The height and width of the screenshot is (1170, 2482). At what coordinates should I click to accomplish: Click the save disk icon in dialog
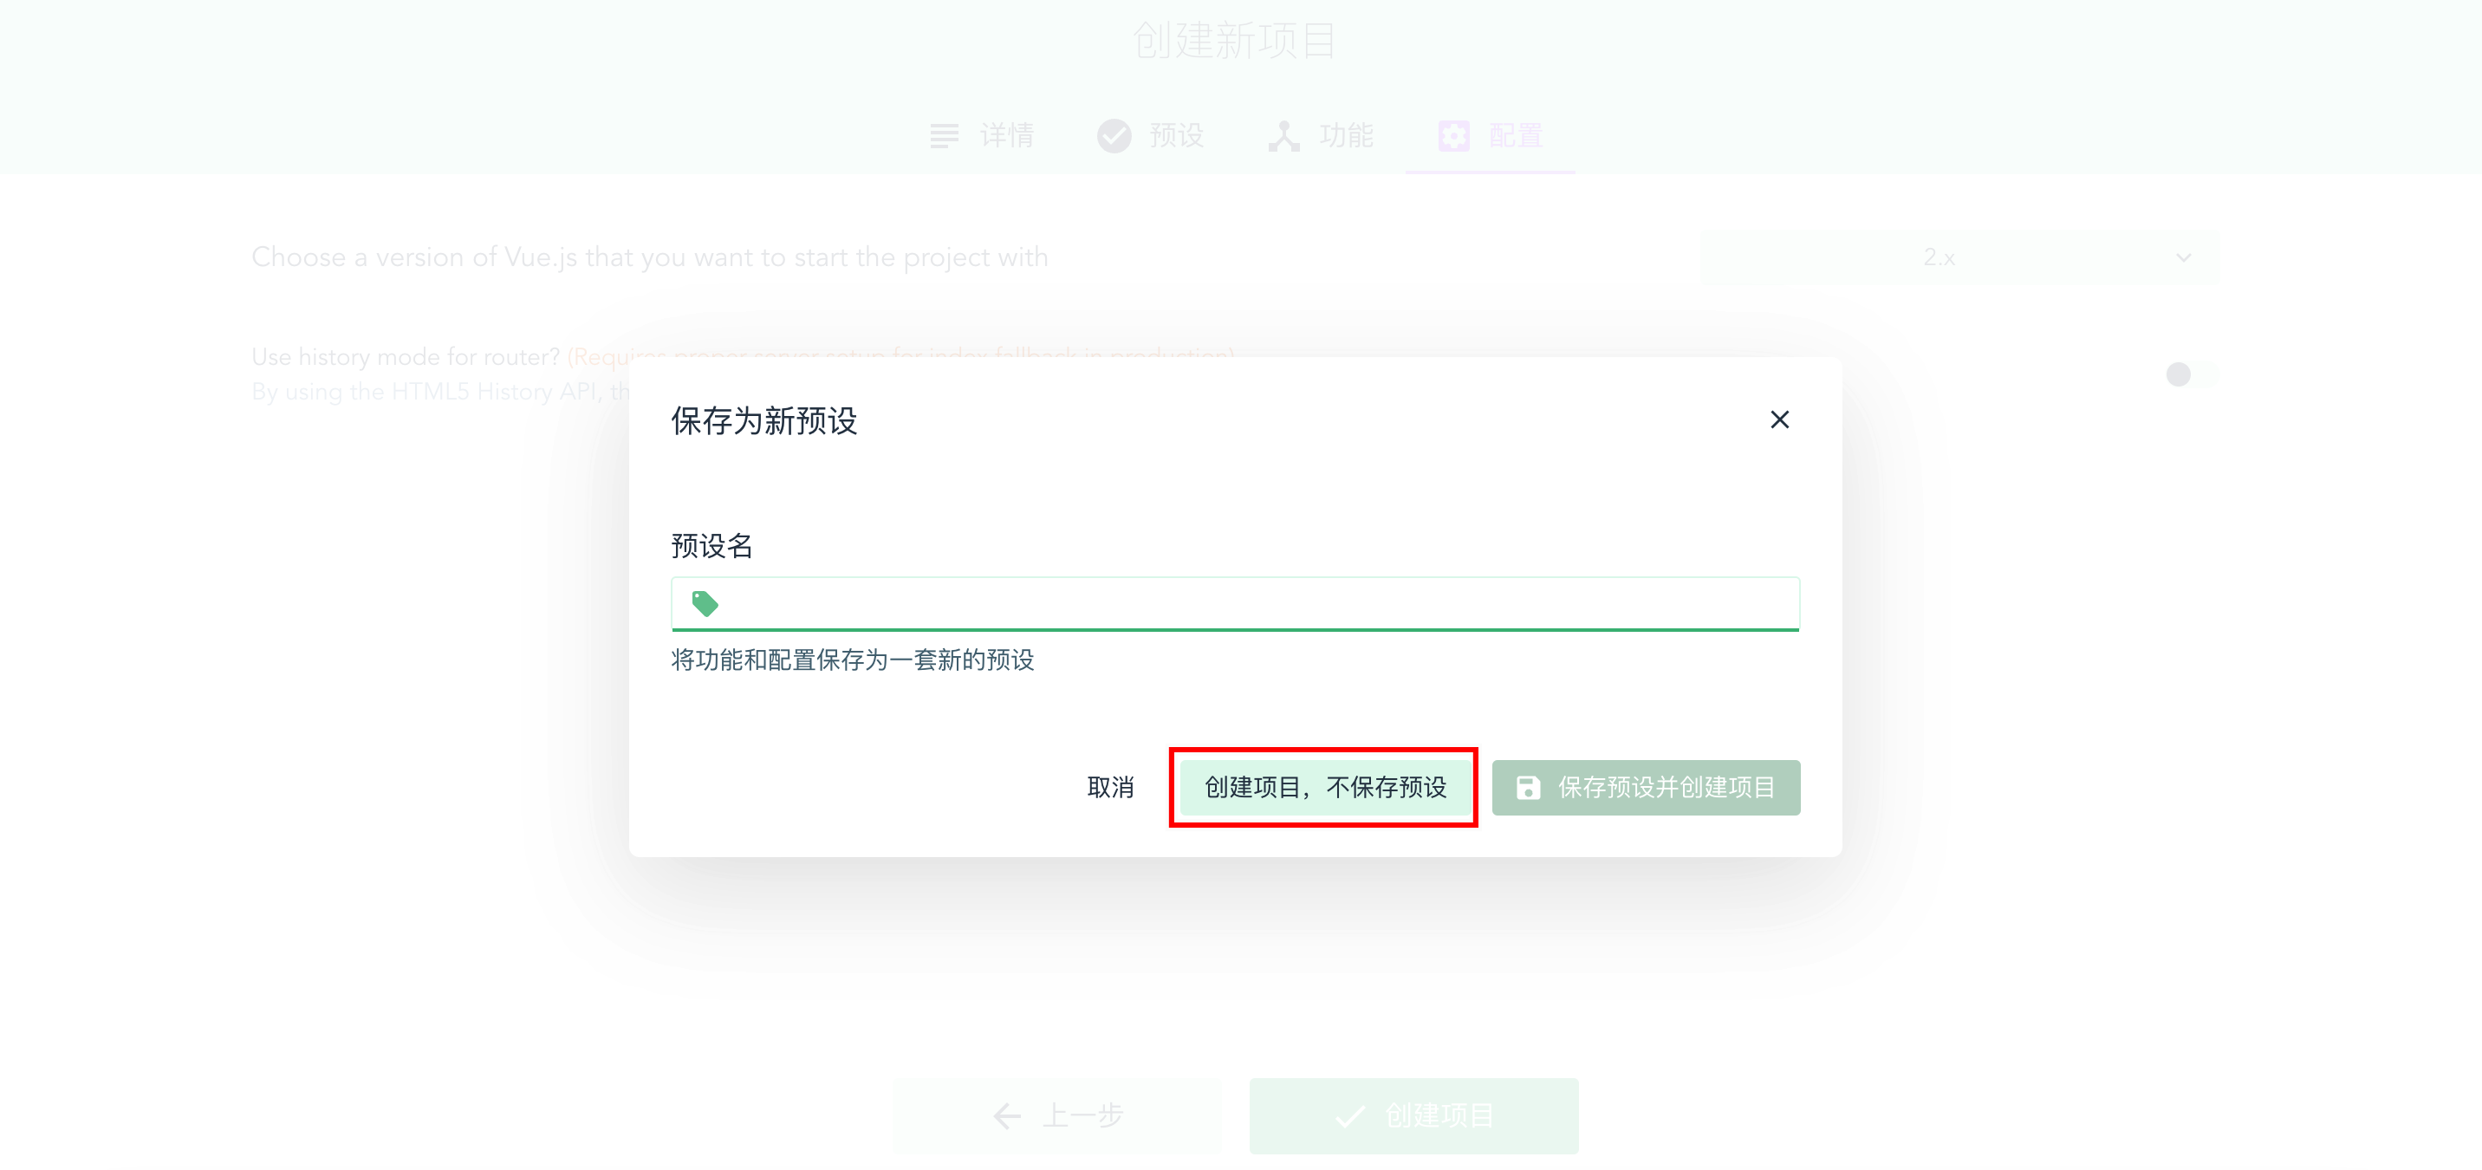pyautogui.click(x=1528, y=788)
